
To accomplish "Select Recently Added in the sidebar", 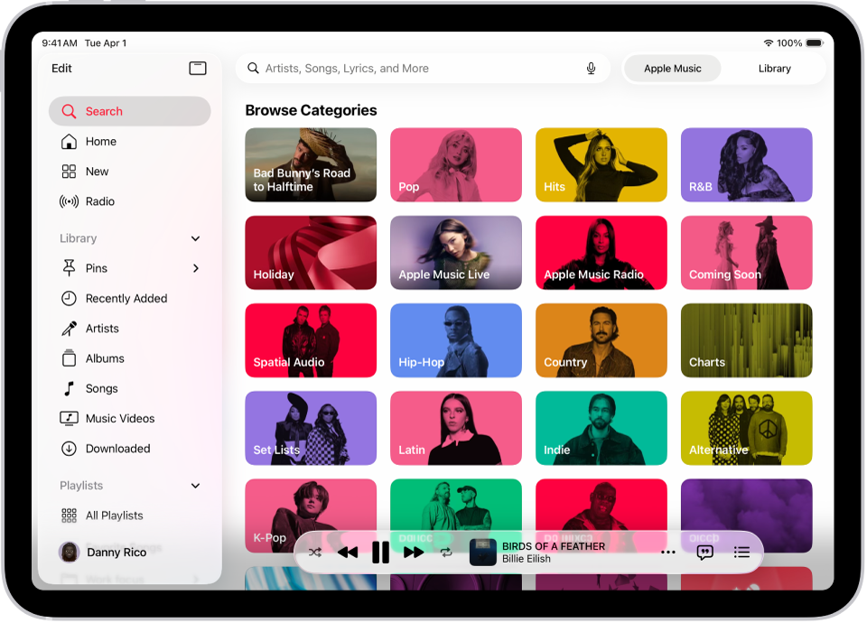I will 123,298.
